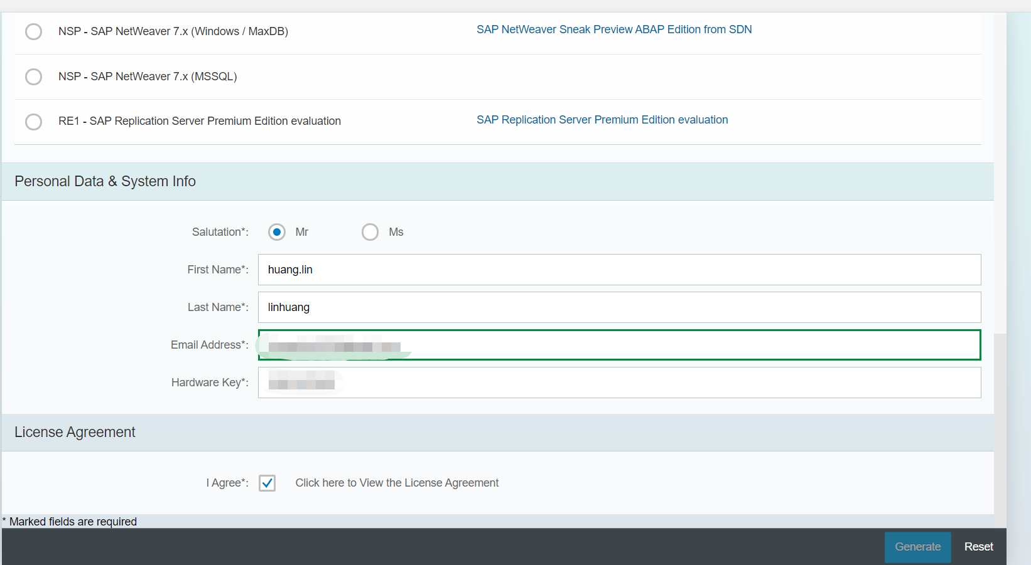
Task: Focus the First Name input field
Action: click(619, 270)
